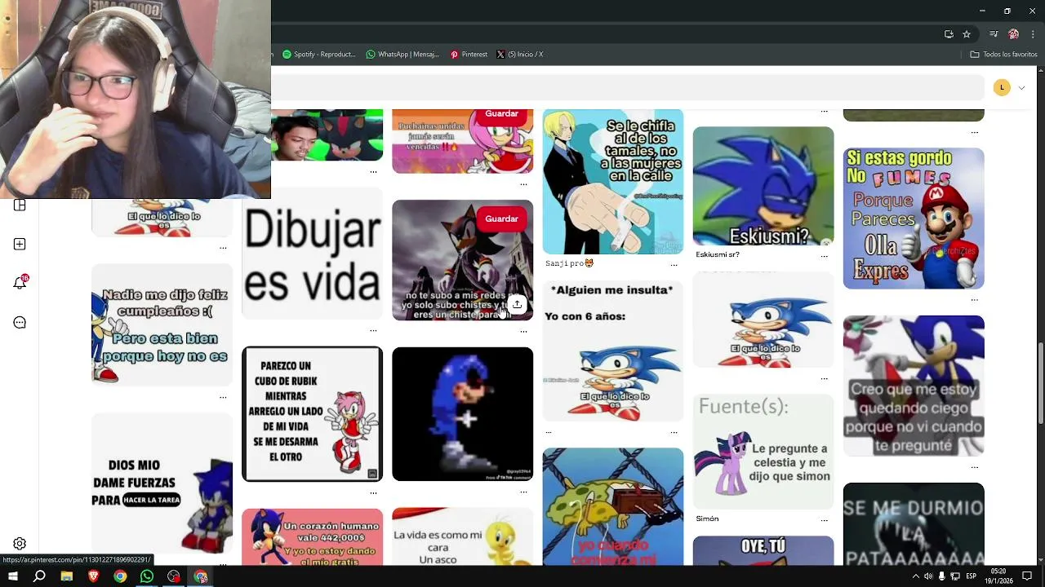
Task: Open more options under Sanji pro pin
Action: click(x=674, y=264)
